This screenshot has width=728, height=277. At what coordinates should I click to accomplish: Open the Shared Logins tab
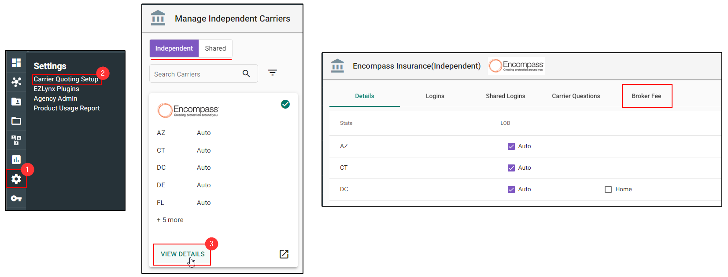(x=506, y=96)
